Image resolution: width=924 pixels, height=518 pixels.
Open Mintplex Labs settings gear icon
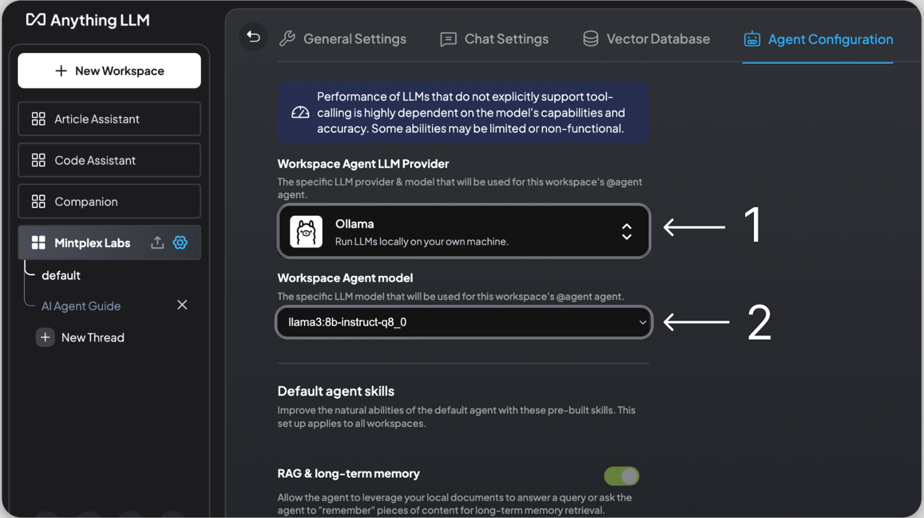tap(180, 242)
